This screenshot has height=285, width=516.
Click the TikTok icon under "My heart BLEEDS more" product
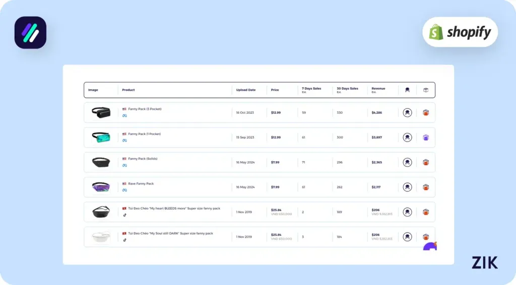(x=124, y=215)
